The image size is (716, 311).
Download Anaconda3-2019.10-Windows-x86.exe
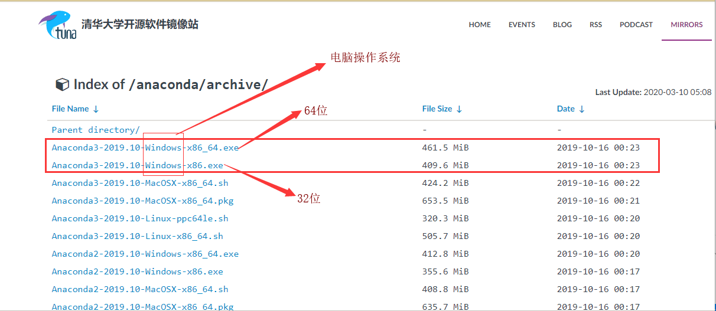(138, 165)
